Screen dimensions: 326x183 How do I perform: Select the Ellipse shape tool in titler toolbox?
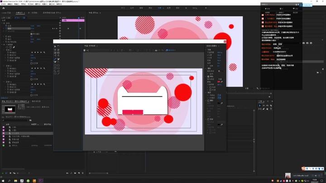(55, 73)
